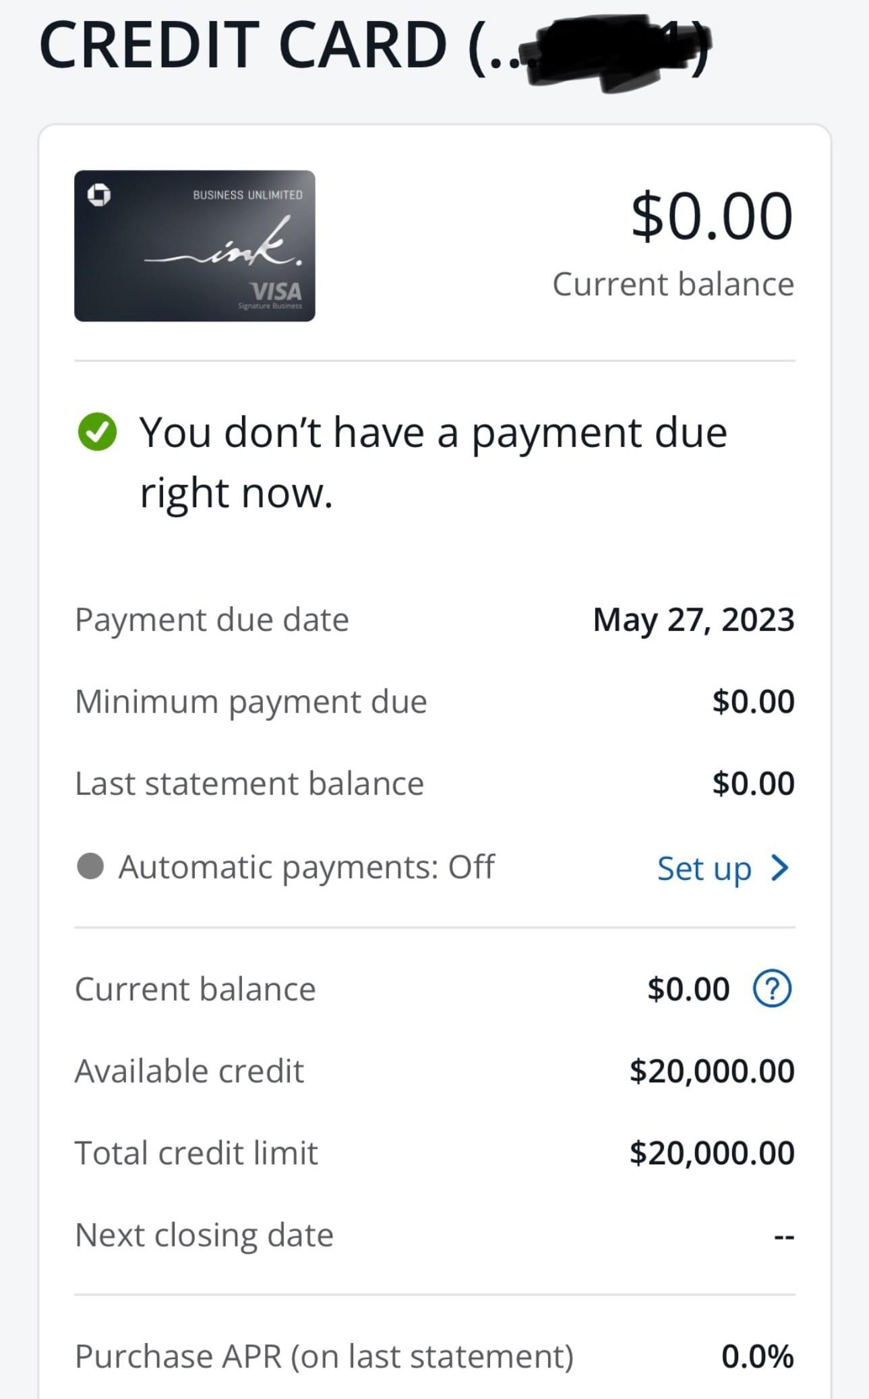Open the Current balance help question mark
The width and height of the screenshot is (869, 1399).
(772, 989)
